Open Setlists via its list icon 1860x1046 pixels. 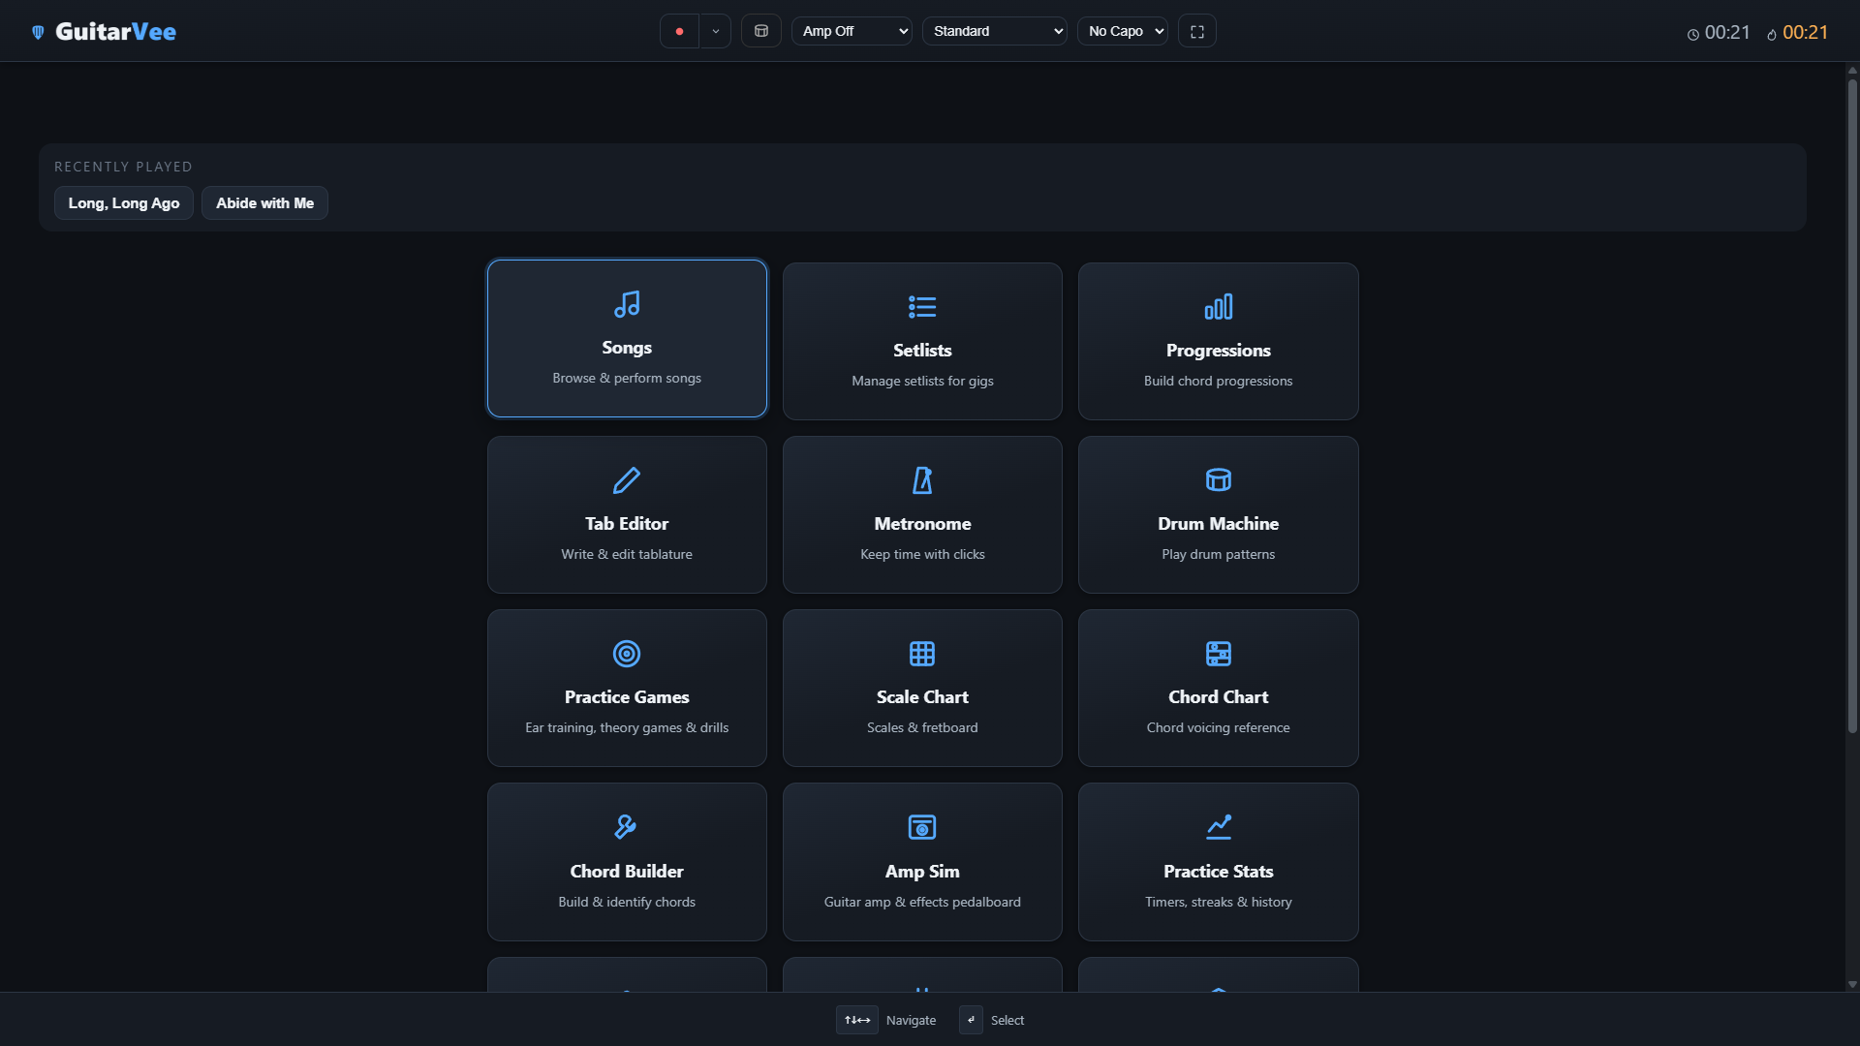(x=922, y=307)
